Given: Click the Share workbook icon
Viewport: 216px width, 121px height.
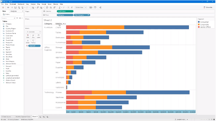Looking at the screenshot, I should (100, 8).
